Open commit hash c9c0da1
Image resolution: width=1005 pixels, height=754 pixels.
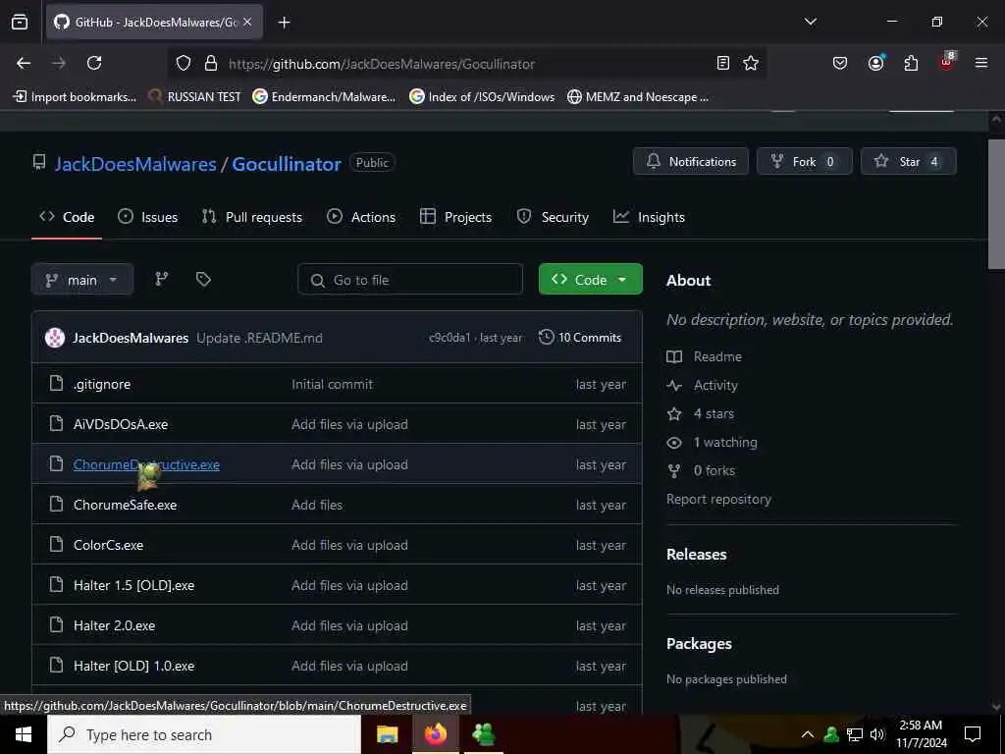click(x=450, y=338)
